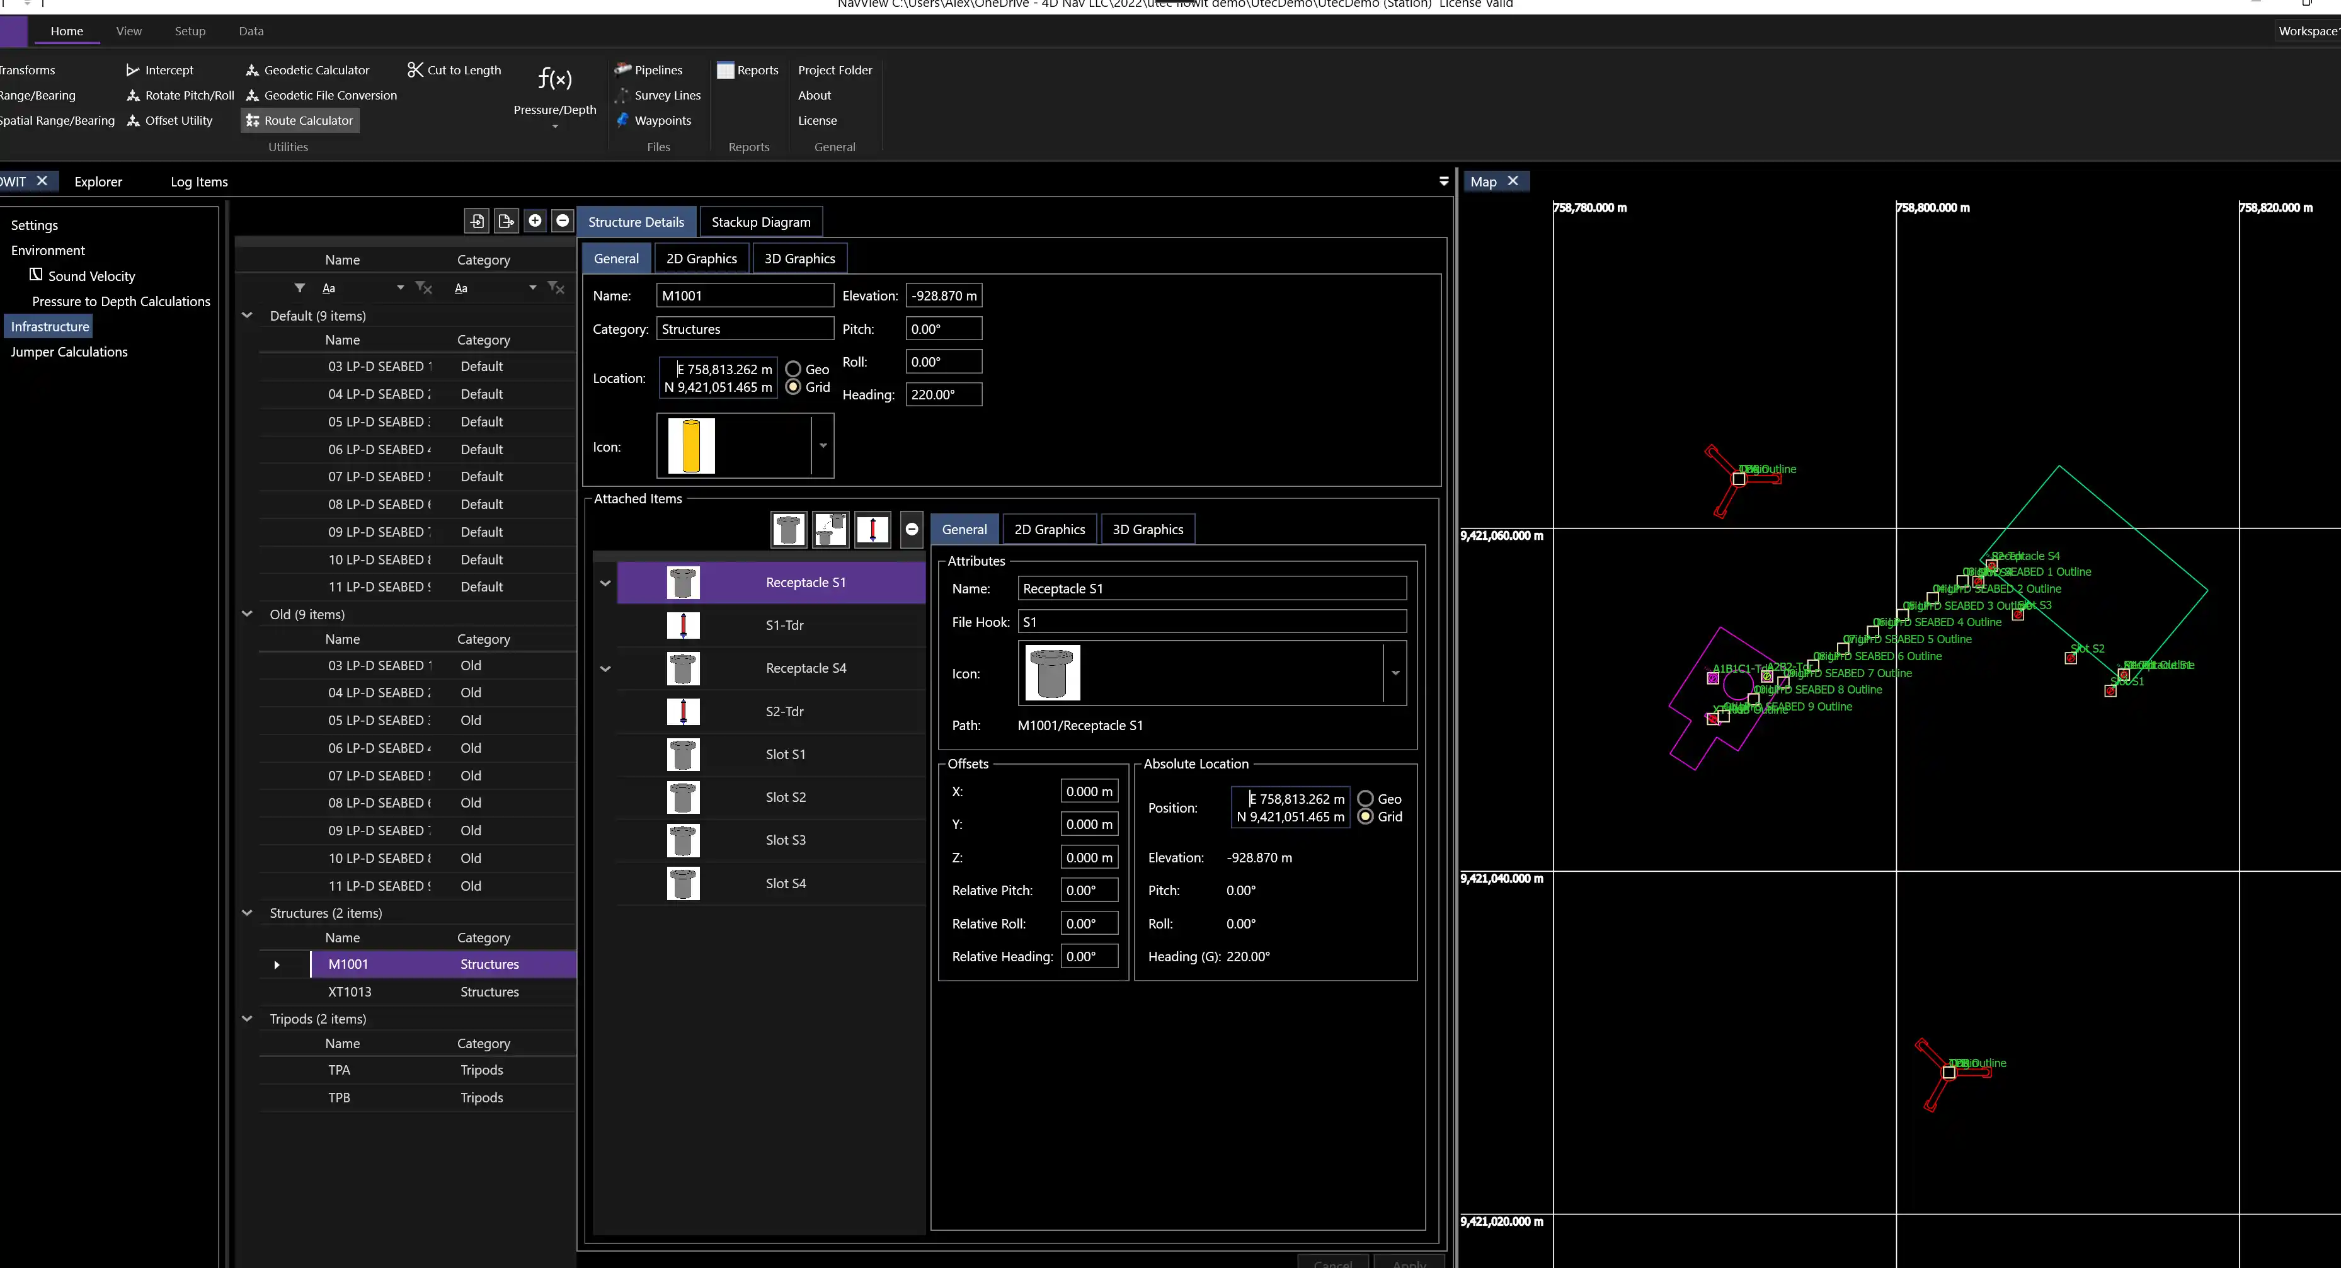Image resolution: width=2341 pixels, height=1268 pixels.
Task: Open Jumper Calculations in sidebar
Action: pyautogui.click(x=69, y=351)
